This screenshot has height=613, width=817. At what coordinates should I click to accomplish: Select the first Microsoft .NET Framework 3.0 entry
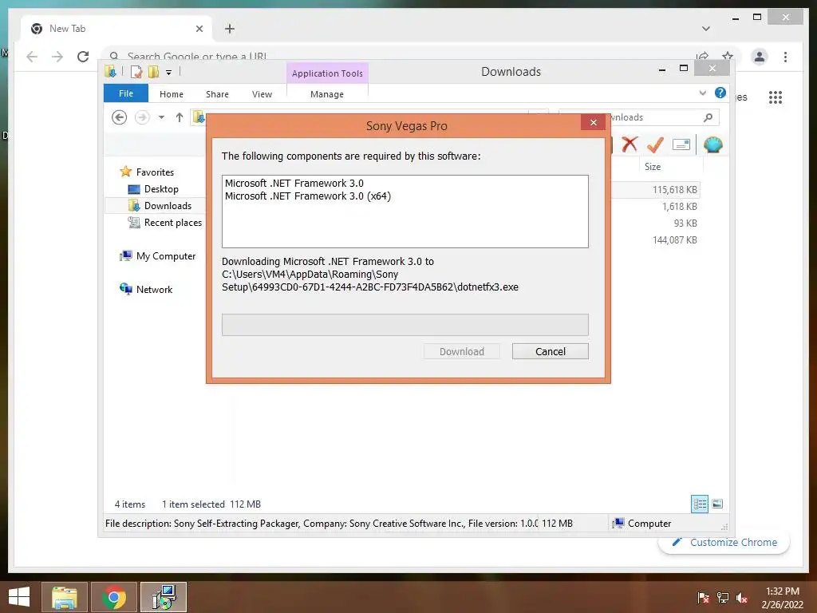pos(294,183)
